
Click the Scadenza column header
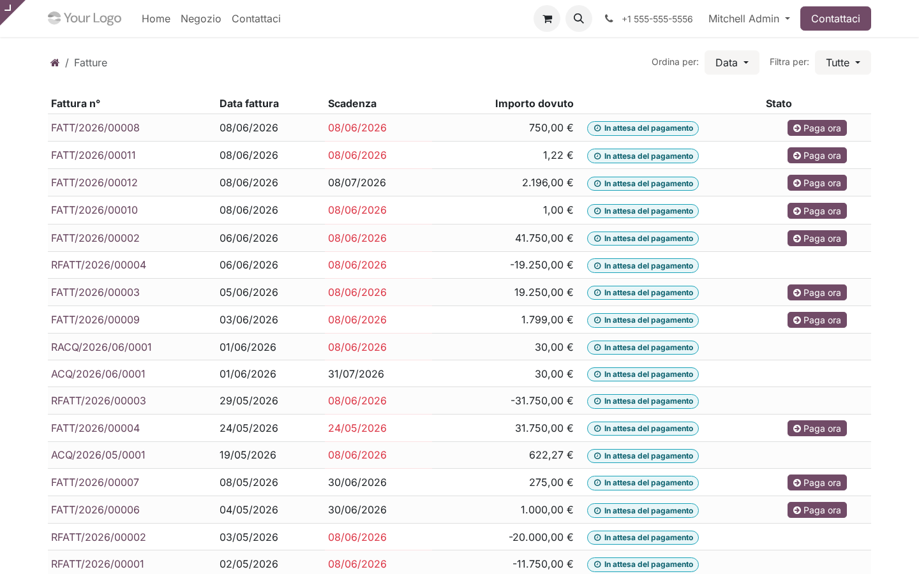click(x=352, y=103)
